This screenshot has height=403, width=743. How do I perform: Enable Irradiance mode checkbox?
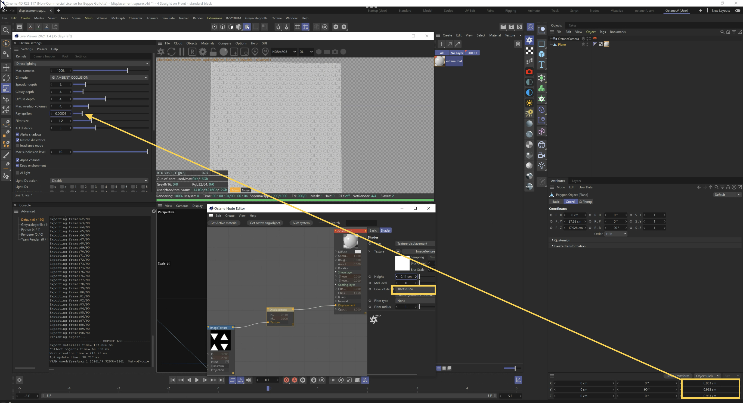(18, 146)
